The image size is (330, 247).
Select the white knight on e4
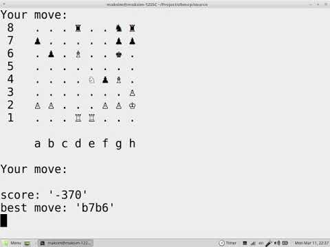click(x=91, y=80)
